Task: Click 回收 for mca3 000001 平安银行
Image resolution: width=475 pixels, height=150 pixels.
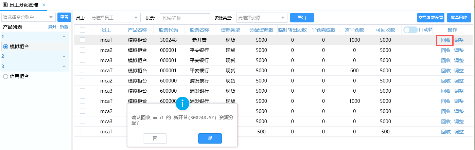Action: [x=446, y=60]
